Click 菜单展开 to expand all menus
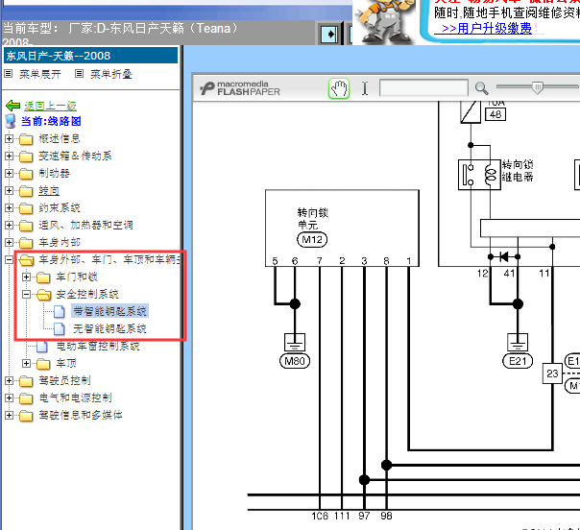Image resolution: width=580 pixels, height=530 pixels. tap(40, 74)
